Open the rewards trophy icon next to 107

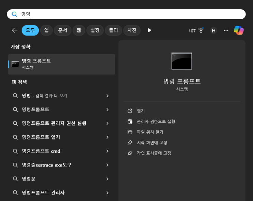(x=201, y=30)
